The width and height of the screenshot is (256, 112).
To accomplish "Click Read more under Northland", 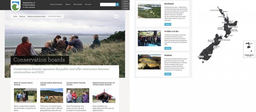I will click(168, 24).
